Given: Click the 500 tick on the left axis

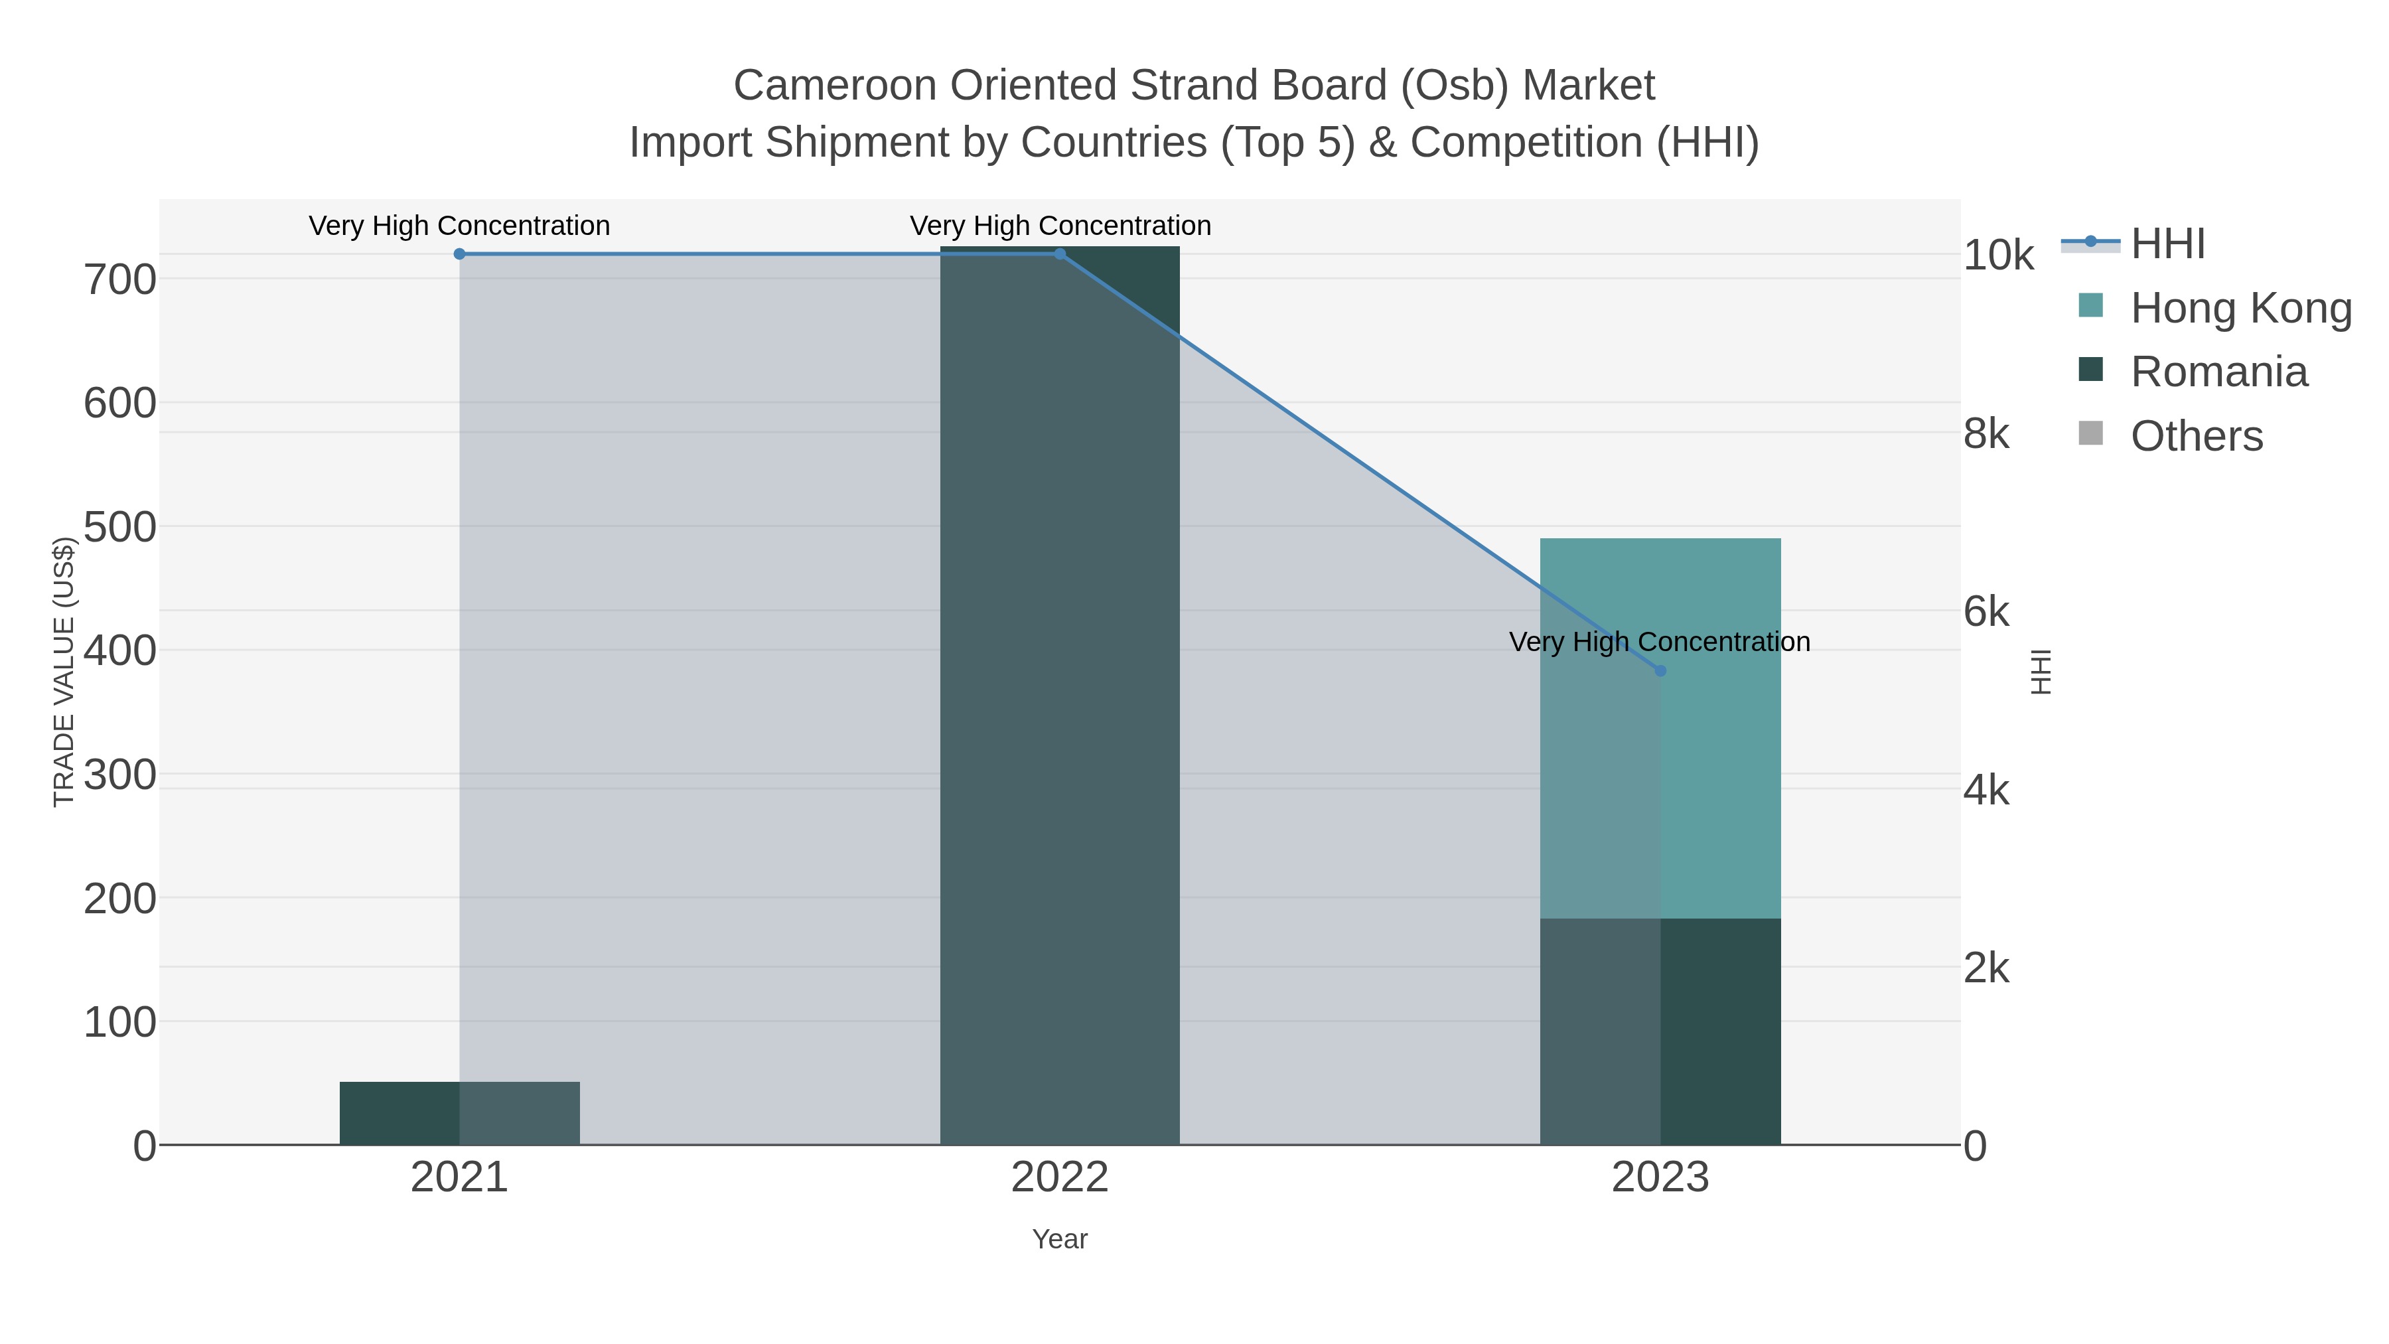Looking at the screenshot, I should click(119, 527).
